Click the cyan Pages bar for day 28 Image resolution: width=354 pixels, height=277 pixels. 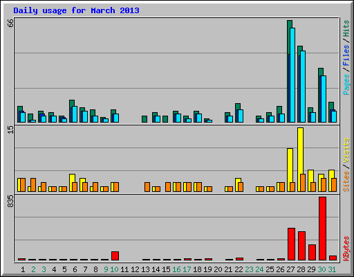pyautogui.click(x=303, y=87)
